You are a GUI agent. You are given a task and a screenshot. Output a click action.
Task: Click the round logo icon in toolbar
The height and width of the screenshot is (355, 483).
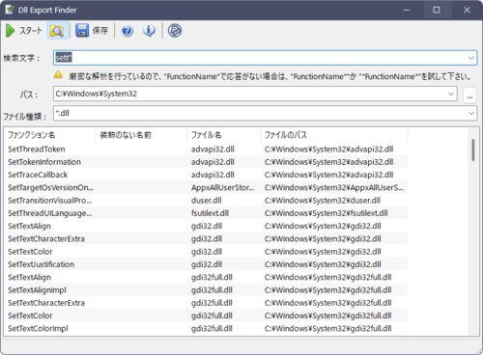coord(175,31)
